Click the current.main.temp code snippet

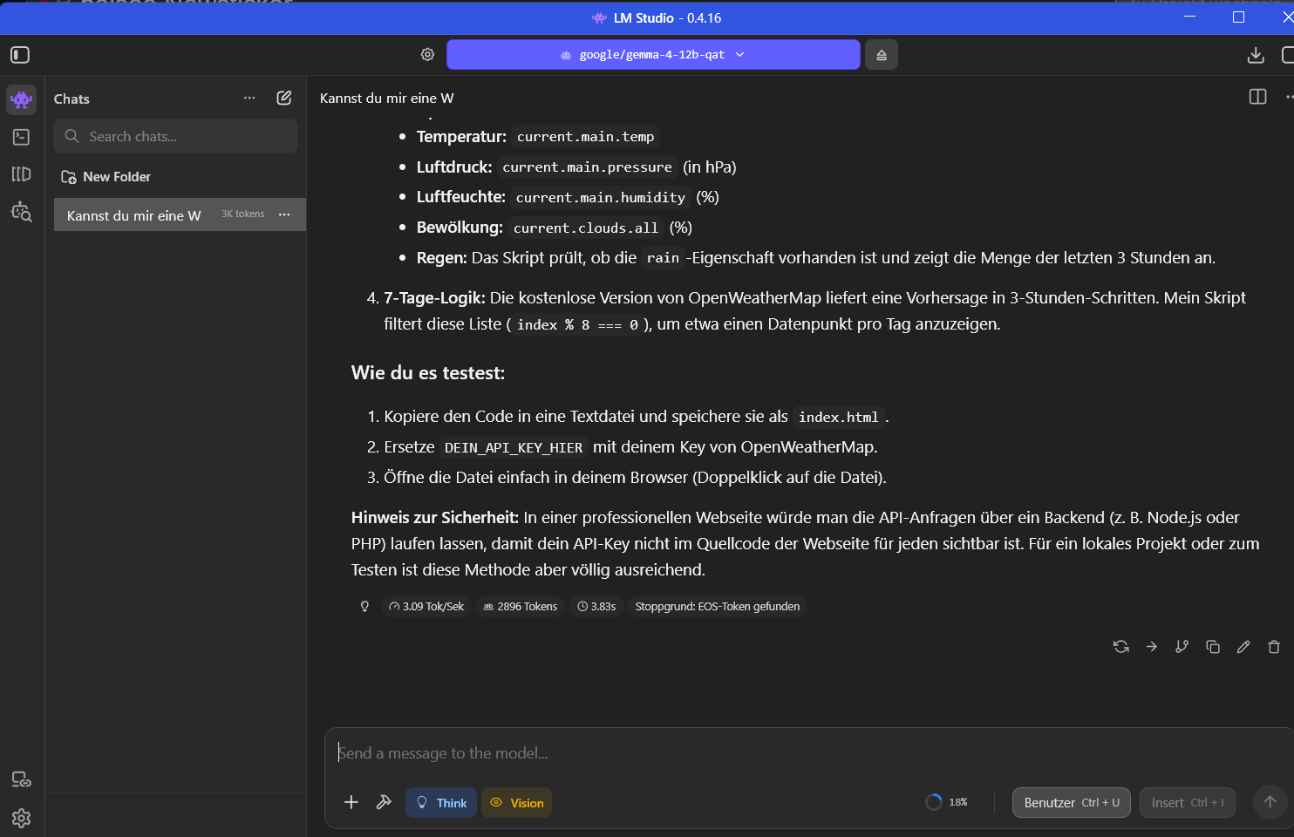[585, 137]
